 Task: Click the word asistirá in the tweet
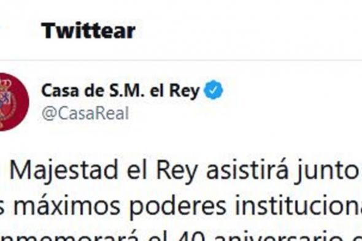pos(247,169)
